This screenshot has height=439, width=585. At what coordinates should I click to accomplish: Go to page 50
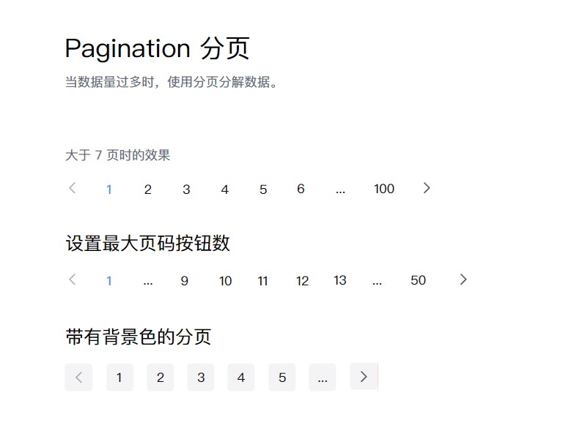click(418, 280)
